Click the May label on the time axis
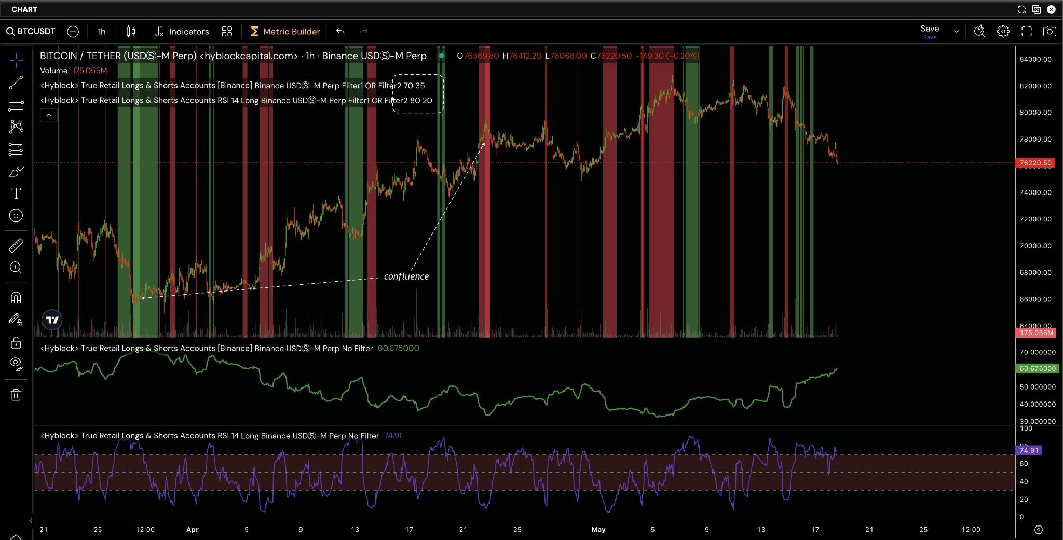This screenshot has width=1063, height=540. [598, 530]
